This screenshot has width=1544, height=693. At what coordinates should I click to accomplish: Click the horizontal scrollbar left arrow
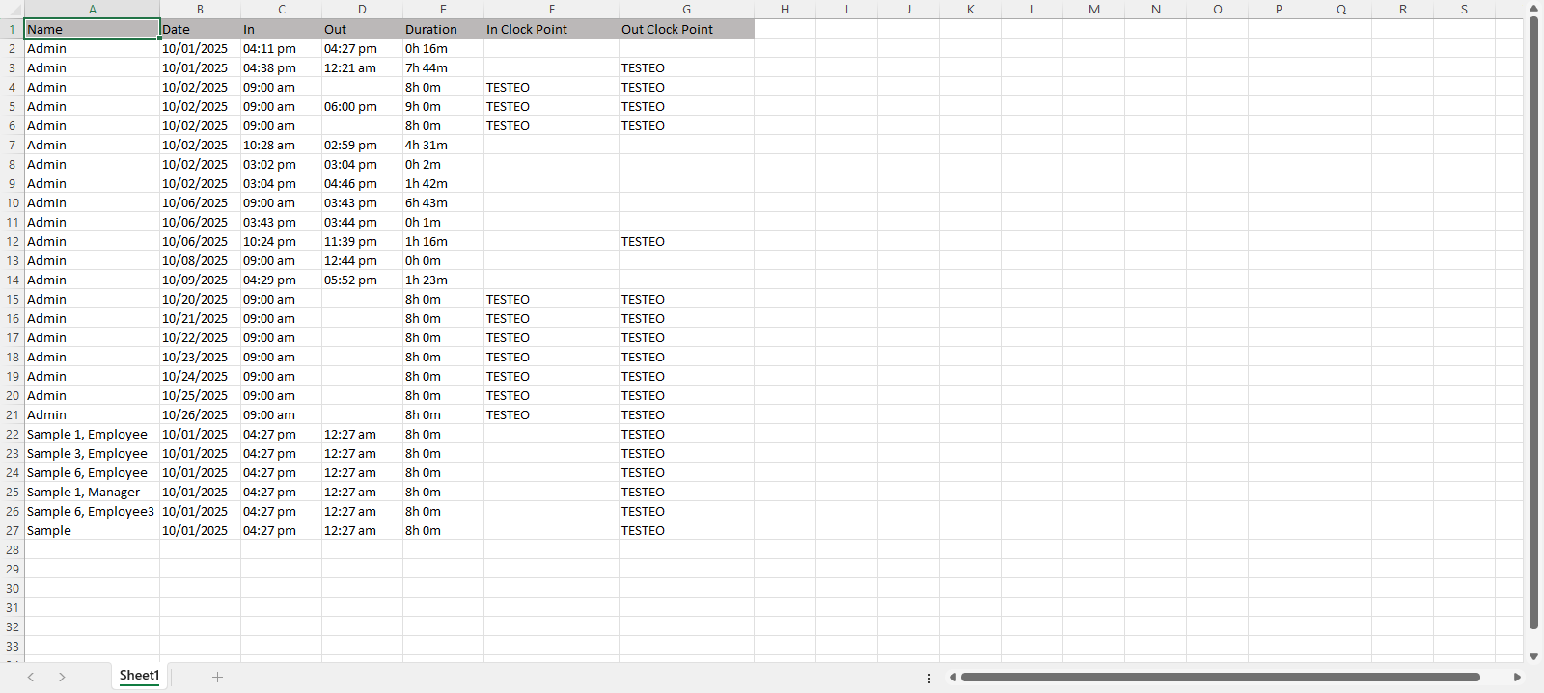(952, 677)
